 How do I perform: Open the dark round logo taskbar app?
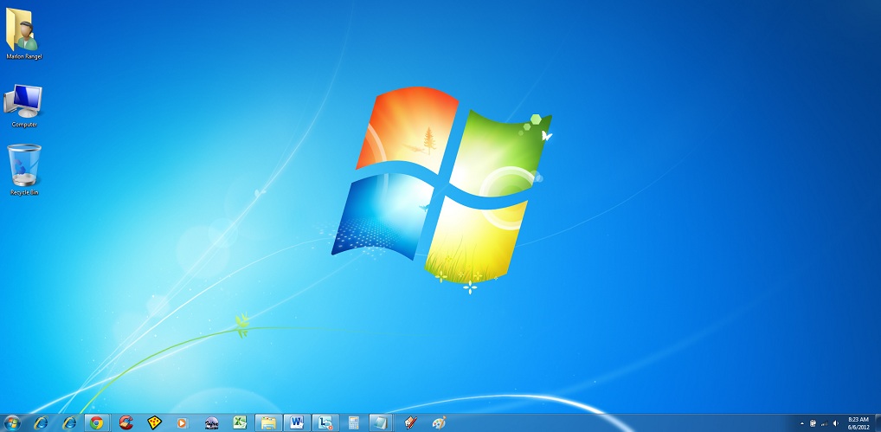click(x=212, y=422)
